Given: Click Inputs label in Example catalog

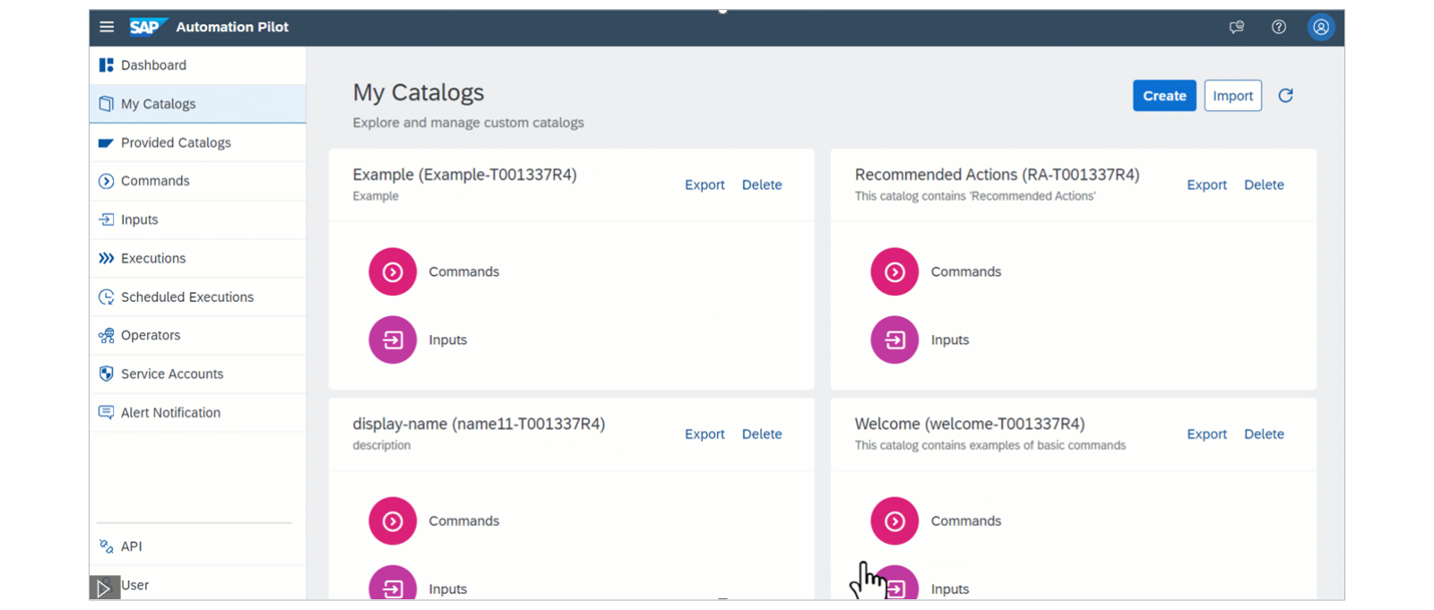Looking at the screenshot, I should [447, 339].
